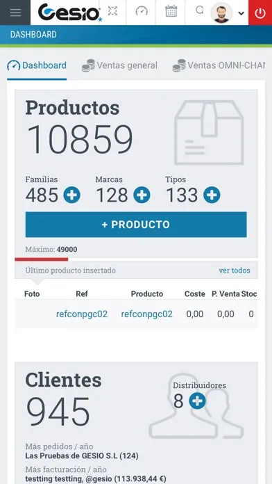The width and height of the screenshot is (272, 484).
Task: Click the product box illustration icon
Action: point(209,132)
